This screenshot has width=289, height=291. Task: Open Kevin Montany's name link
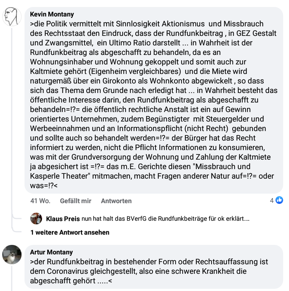point(52,14)
